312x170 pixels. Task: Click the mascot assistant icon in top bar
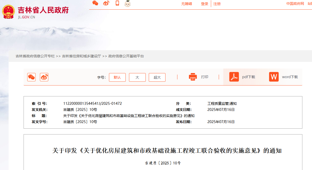click(x=127, y=4)
